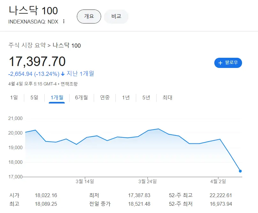
Task: Show the 연중 chart range
Action: (105, 97)
